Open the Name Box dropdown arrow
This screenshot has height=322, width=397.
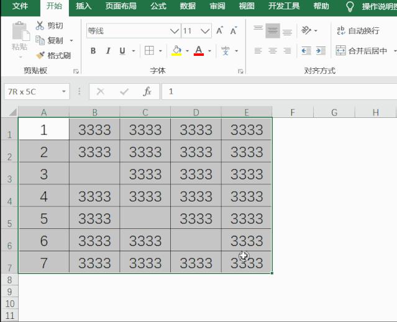pos(64,91)
